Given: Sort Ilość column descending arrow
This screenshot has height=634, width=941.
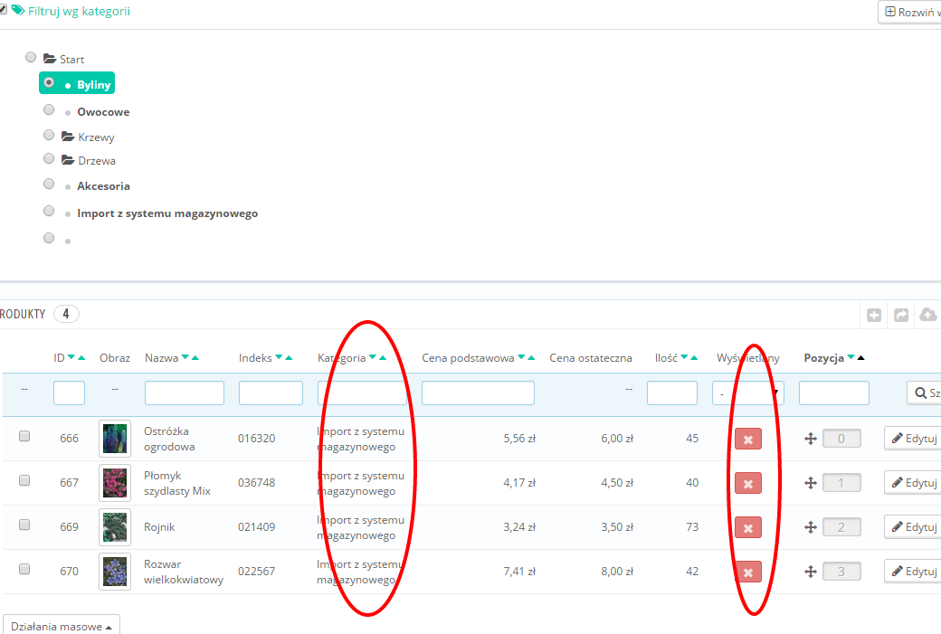Looking at the screenshot, I should [684, 357].
